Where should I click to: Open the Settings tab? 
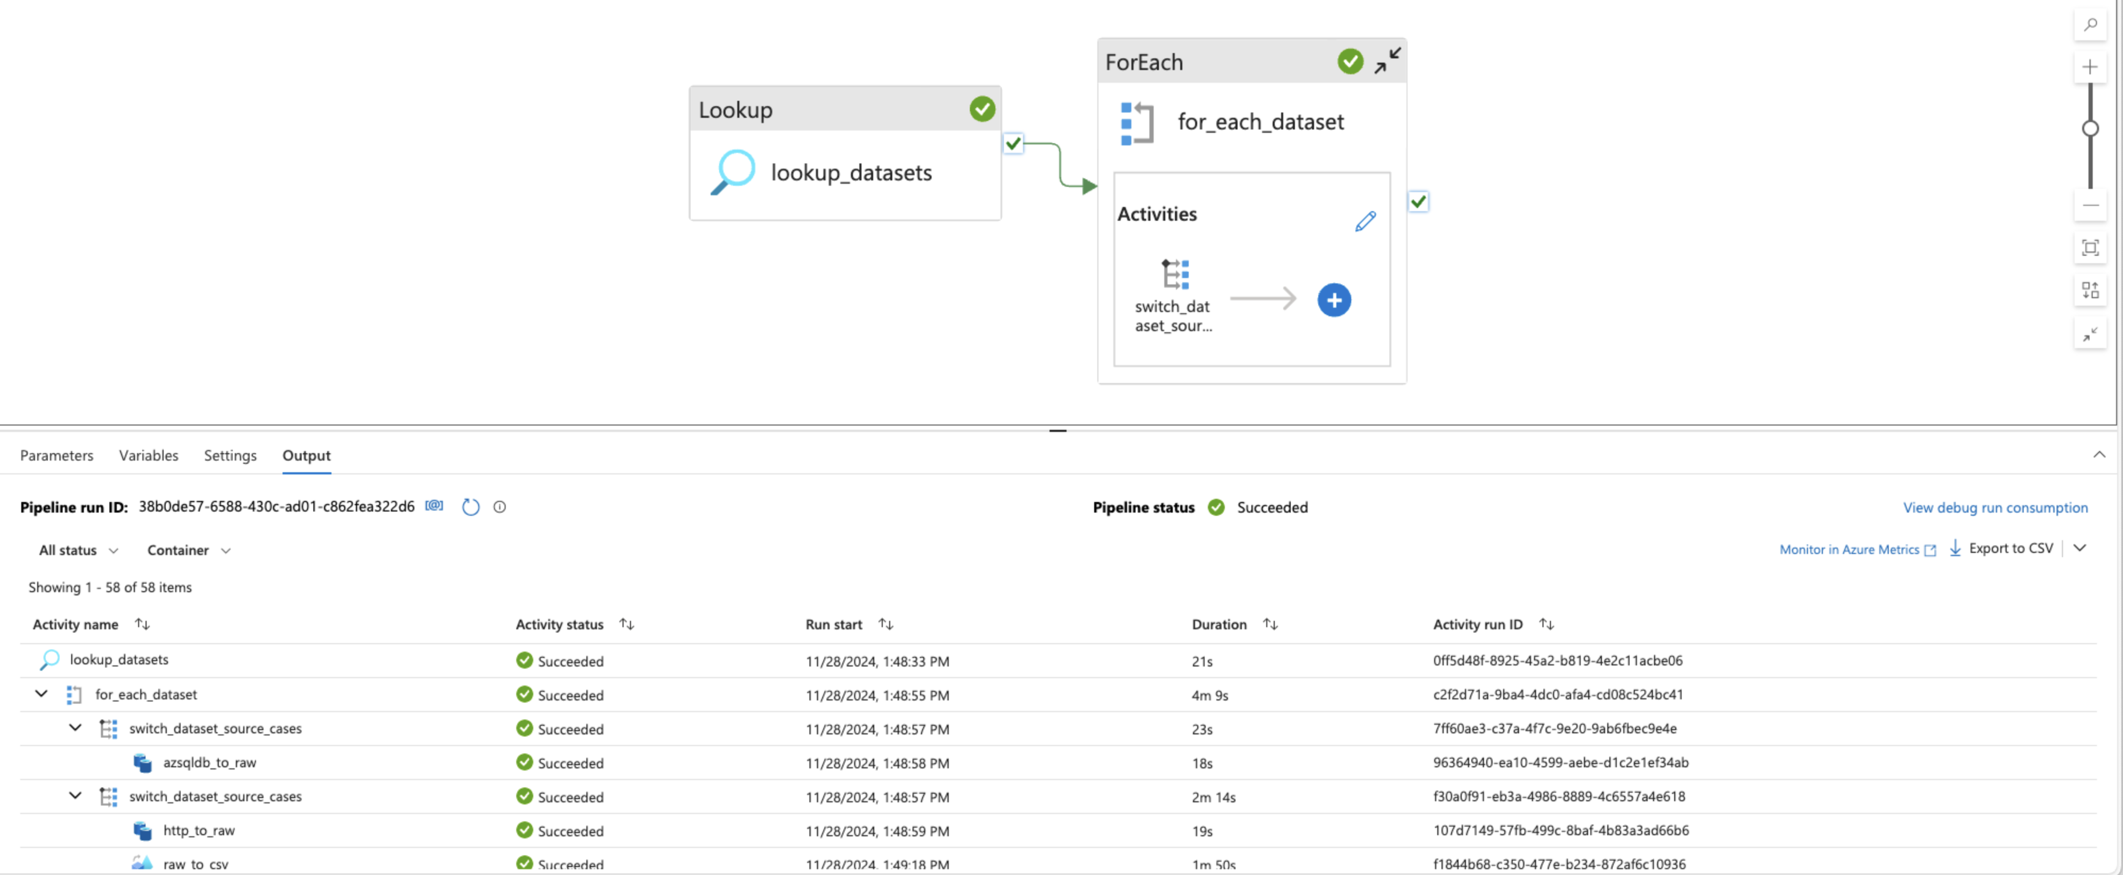(230, 456)
